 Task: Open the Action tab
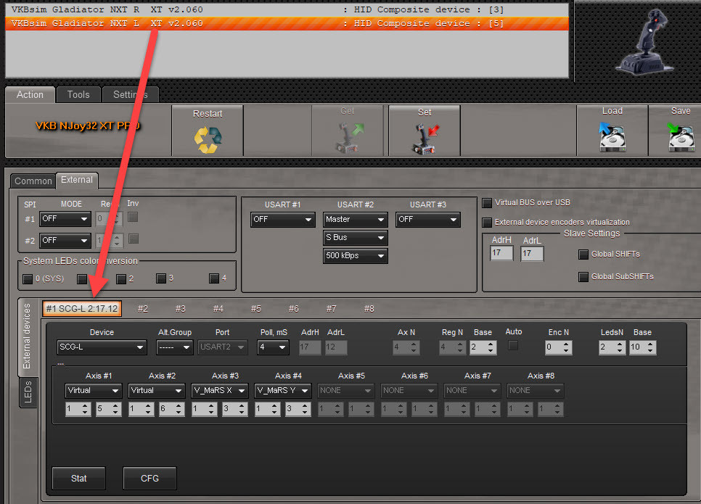(x=30, y=95)
